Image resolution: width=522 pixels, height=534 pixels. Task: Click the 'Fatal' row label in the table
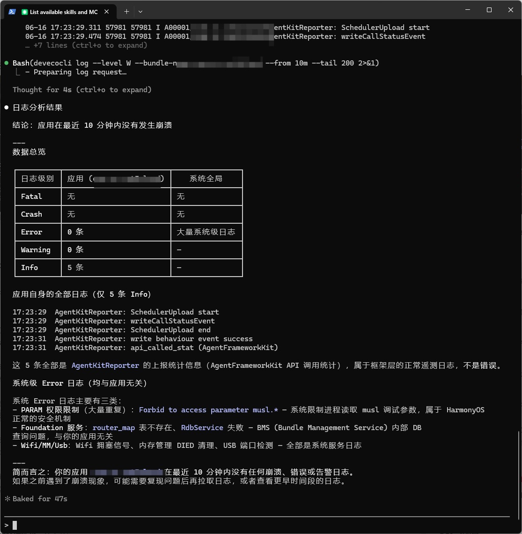point(31,197)
